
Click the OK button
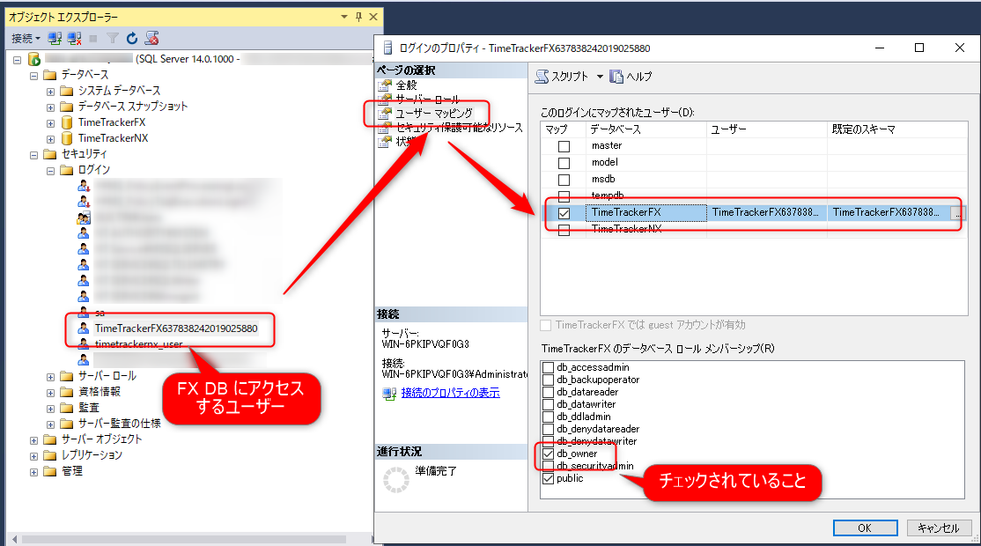click(x=864, y=528)
